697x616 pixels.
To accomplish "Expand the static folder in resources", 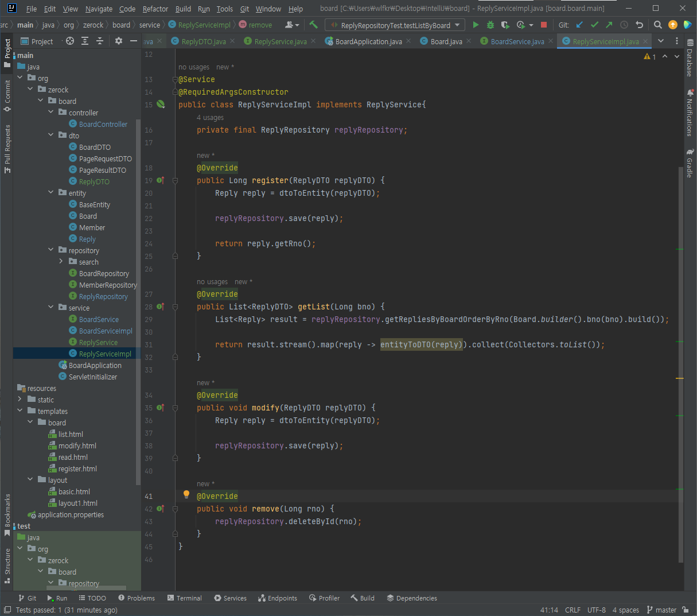I will [x=20, y=400].
